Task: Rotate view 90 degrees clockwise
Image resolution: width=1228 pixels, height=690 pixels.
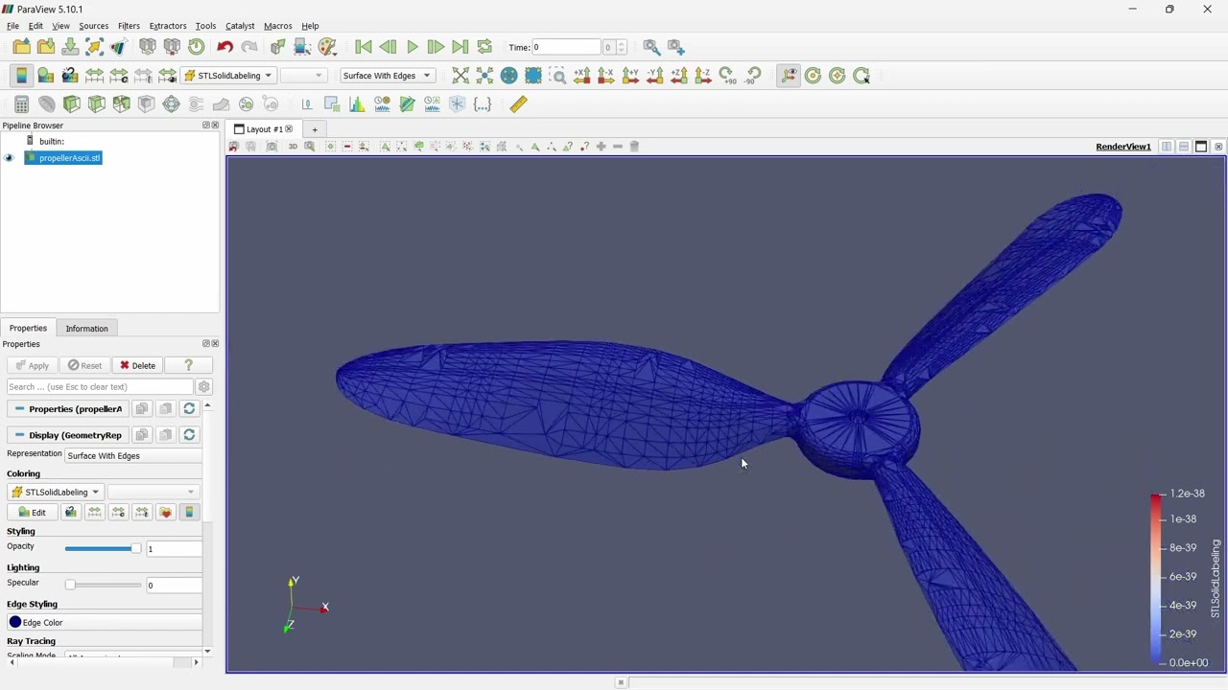Action: (x=727, y=76)
